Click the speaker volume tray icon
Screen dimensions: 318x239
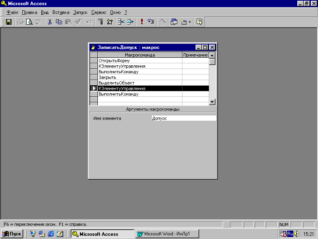297,234
